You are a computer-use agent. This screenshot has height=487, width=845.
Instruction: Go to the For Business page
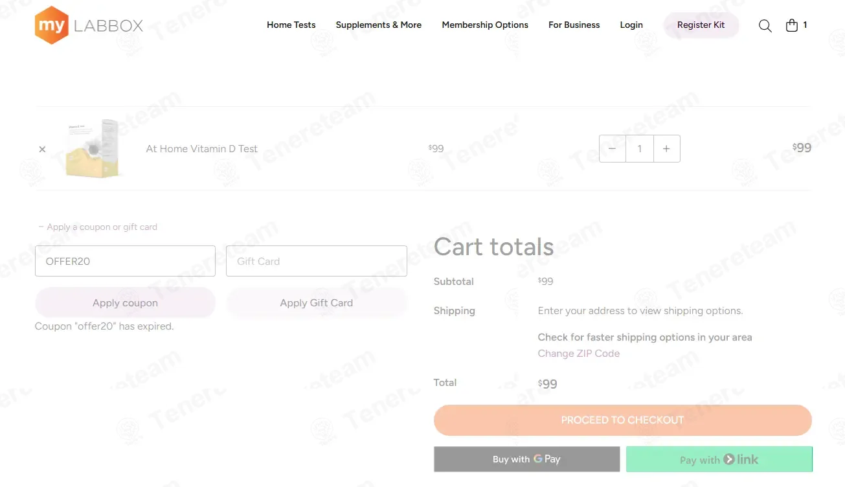click(574, 25)
